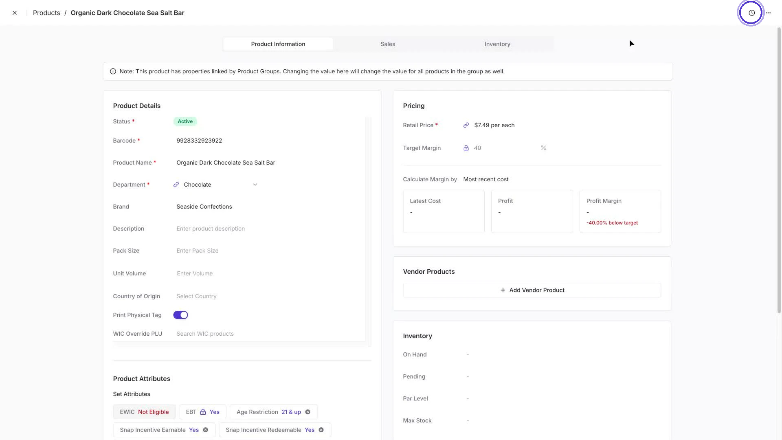
Task: Click the info icon in the product groups note
Action: [113, 71]
